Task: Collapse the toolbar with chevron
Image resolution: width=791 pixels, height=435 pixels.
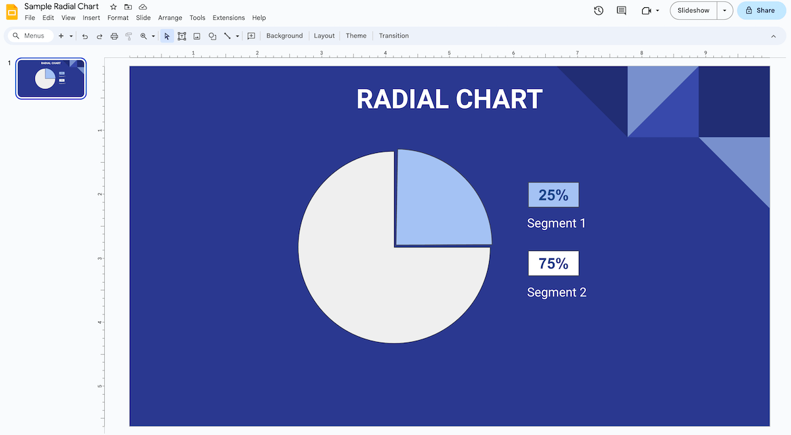Action: point(773,36)
